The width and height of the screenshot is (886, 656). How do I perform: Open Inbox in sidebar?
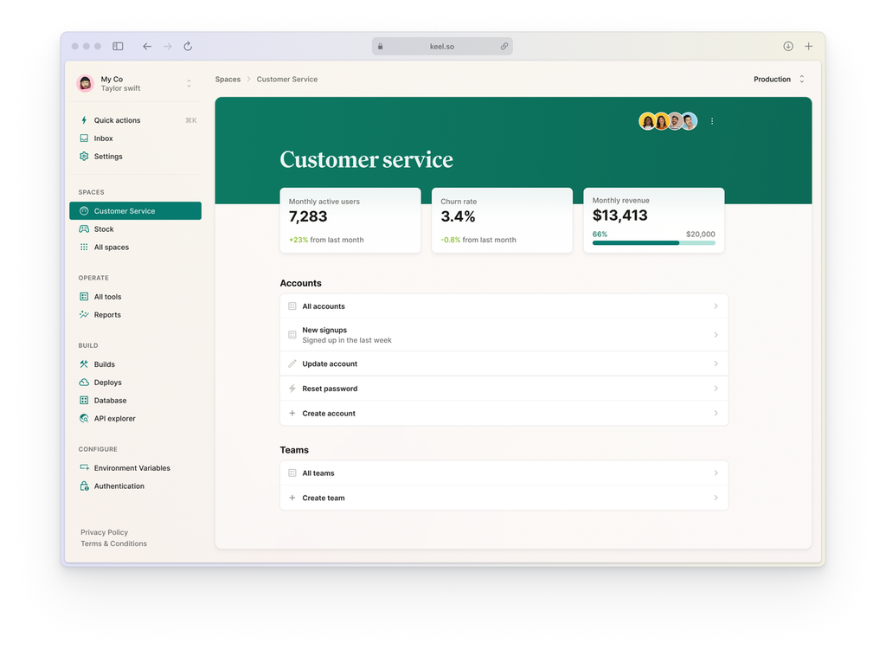pos(136,138)
